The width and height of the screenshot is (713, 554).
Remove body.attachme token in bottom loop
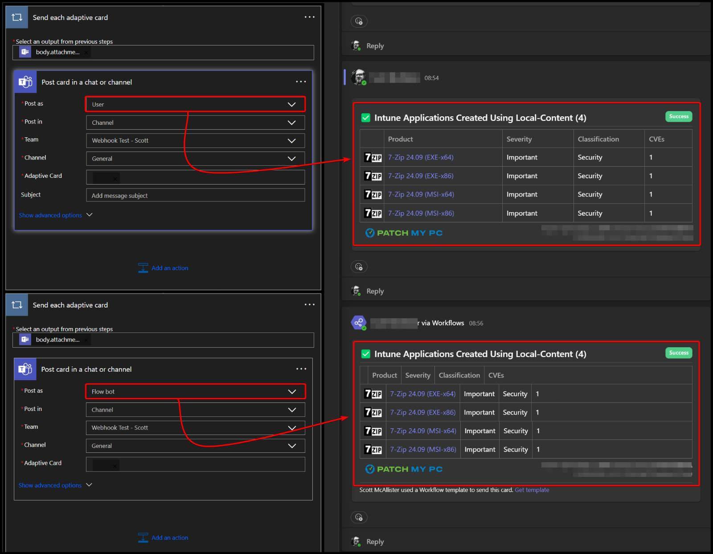click(x=86, y=340)
